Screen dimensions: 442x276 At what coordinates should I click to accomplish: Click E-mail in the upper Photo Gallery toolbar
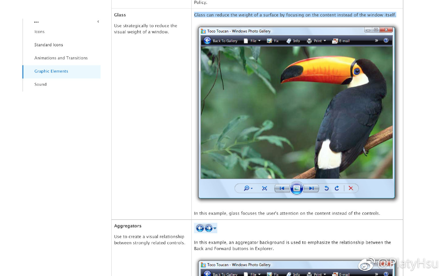pos(341,41)
